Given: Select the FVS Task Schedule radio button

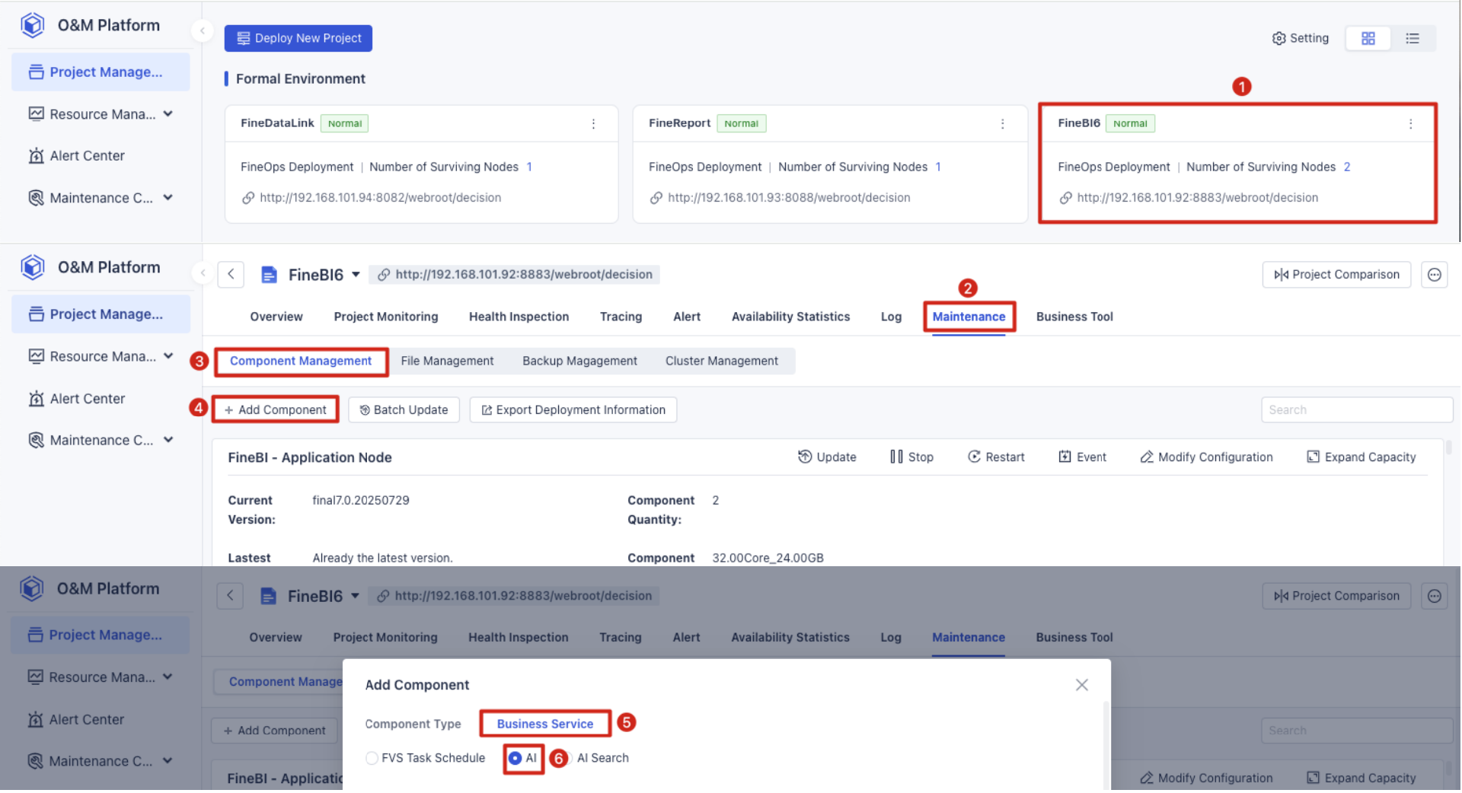Looking at the screenshot, I should [372, 758].
